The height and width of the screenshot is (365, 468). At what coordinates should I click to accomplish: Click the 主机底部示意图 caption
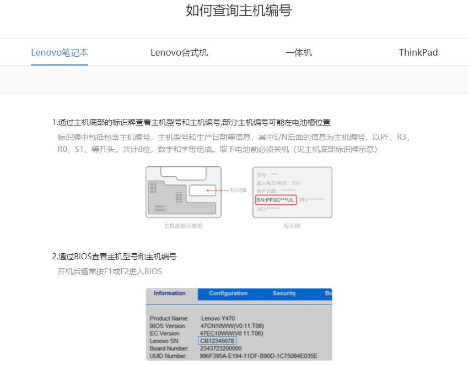183,226
